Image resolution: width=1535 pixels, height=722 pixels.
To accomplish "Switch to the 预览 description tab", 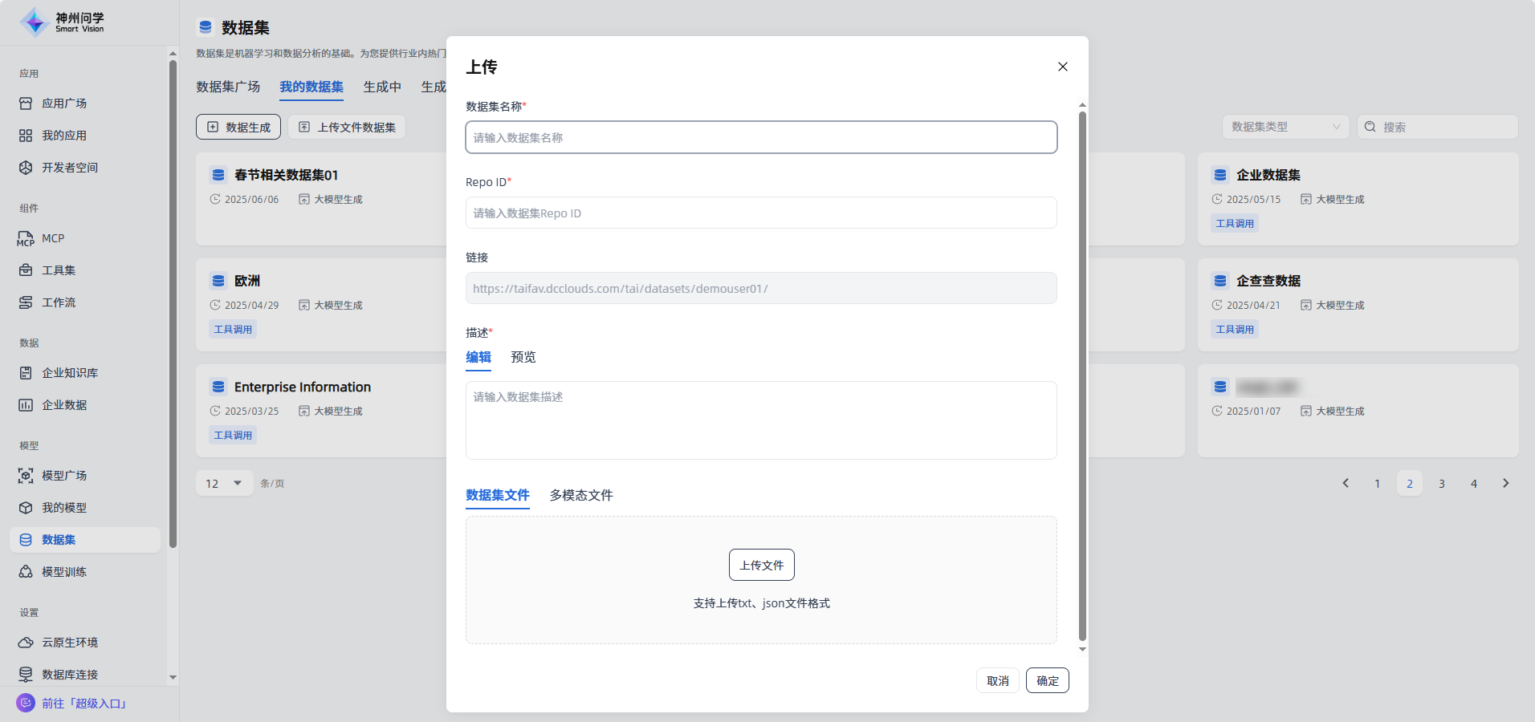I will click(x=523, y=357).
